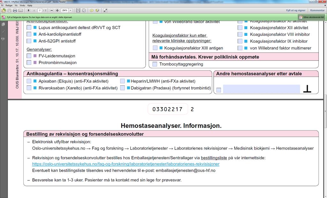Check Rivaroksaban (Xarelto) box
This screenshot has height=198, width=327.
coord(29,88)
